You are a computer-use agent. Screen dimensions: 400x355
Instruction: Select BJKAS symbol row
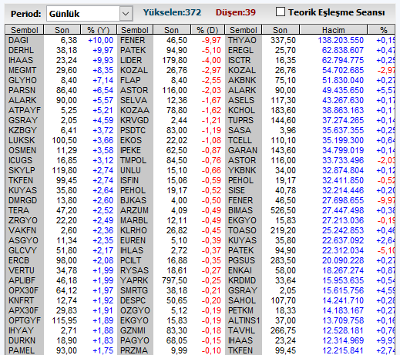133,200
